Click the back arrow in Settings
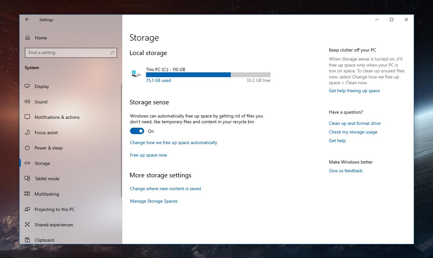The image size is (433, 258). point(27,20)
